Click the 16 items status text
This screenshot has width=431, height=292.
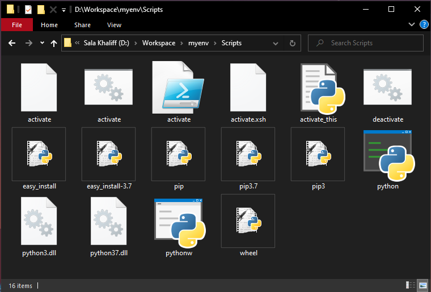click(x=20, y=286)
